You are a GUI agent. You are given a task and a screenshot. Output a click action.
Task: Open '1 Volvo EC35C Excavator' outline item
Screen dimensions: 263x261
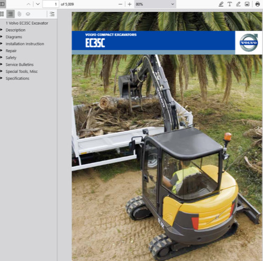point(27,23)
